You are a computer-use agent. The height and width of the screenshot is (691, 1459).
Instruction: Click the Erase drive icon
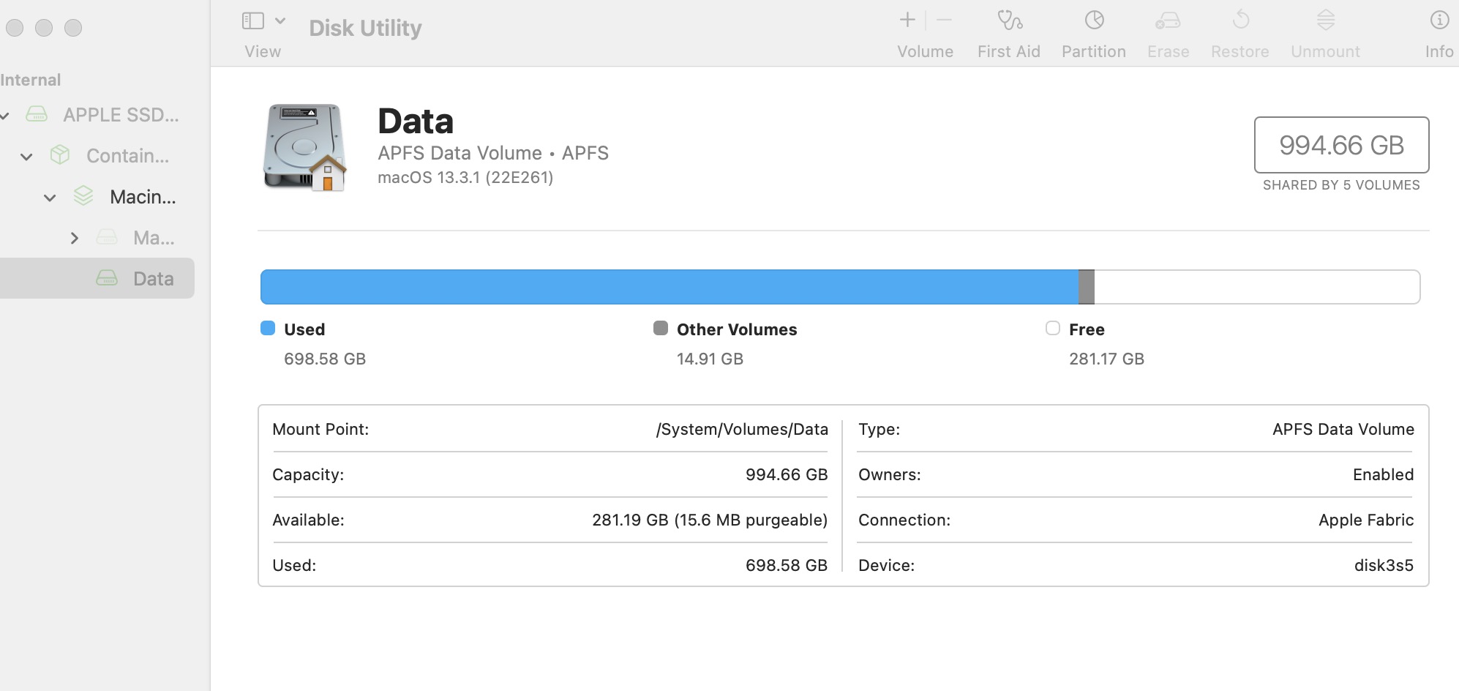(1168, 20)
